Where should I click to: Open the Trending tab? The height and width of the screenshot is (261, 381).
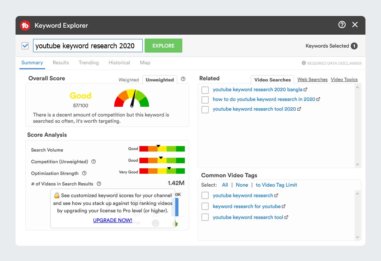[89, 63]
